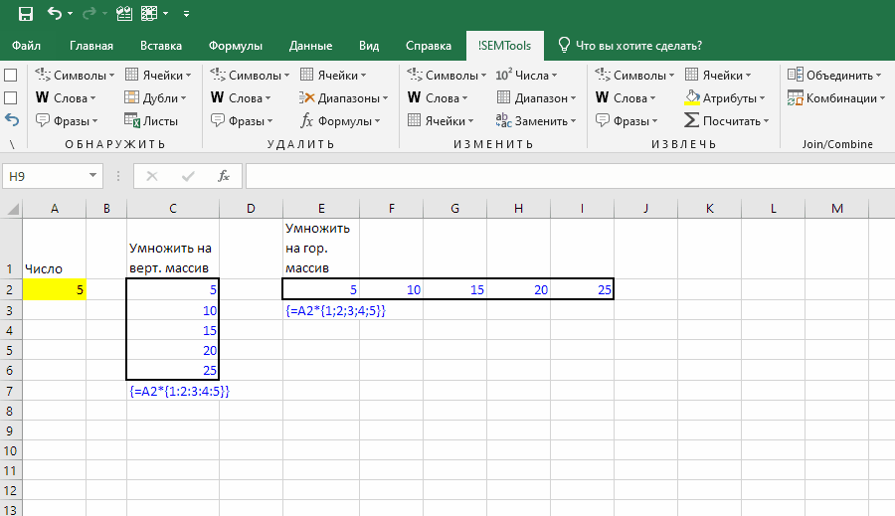Switch to the Главная tab
895x516 pixels.
pyautogui.click(x=91, y=46)
